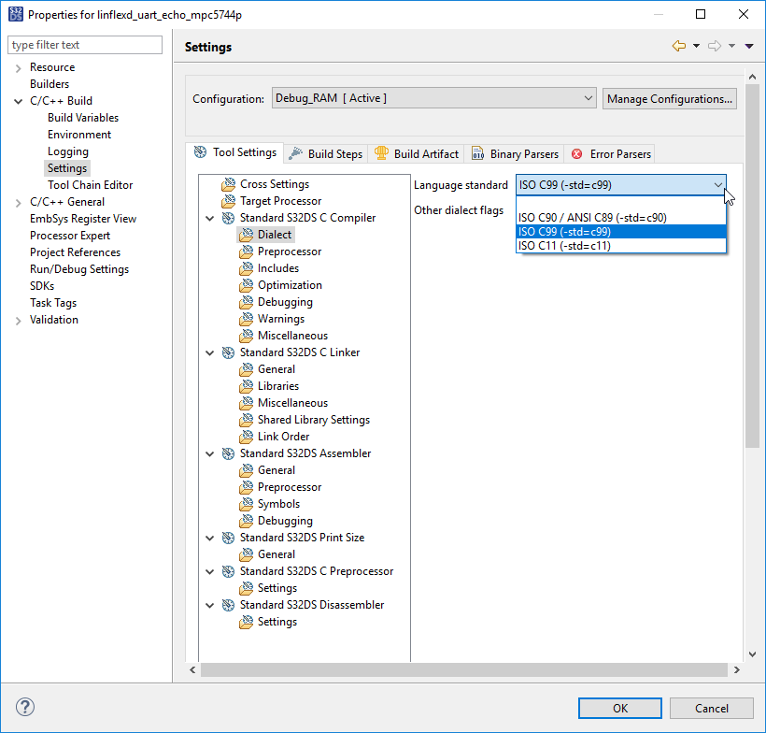This screenshot has height=733, width=766.
Task: Expand the C/C++ General node
Action: pyautogui.click(x=18, y=203)
